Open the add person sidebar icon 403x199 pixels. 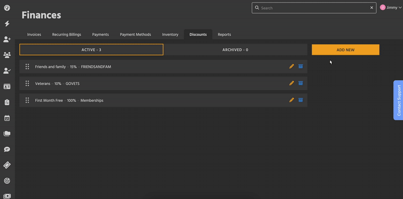pos(7,39)
